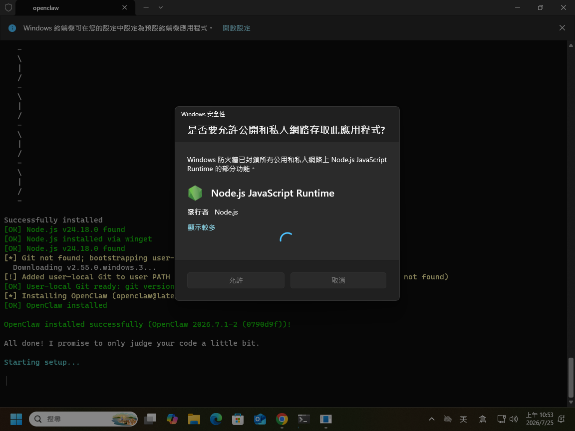This screenshot has height=431, width=575.
Task: Open network settings tray icon
Action: tap(501, 419)
